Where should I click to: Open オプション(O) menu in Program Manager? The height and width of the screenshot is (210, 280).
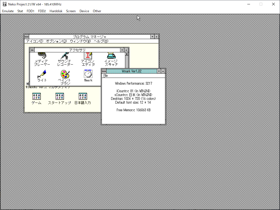[x=56, y=41]
